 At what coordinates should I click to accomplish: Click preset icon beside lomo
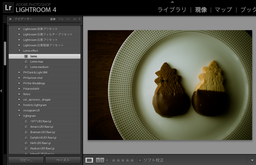coord(26,56)
